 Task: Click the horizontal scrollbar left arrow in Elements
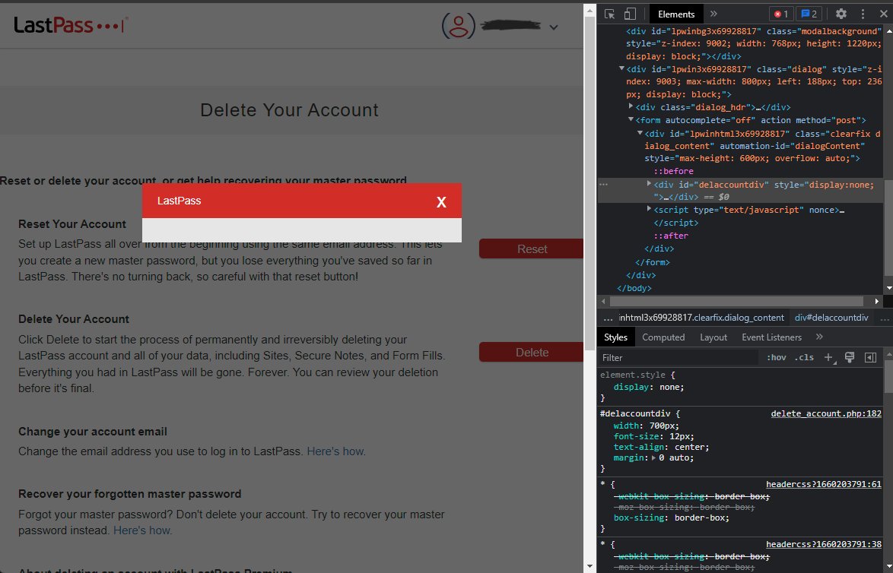pos(604,301)
